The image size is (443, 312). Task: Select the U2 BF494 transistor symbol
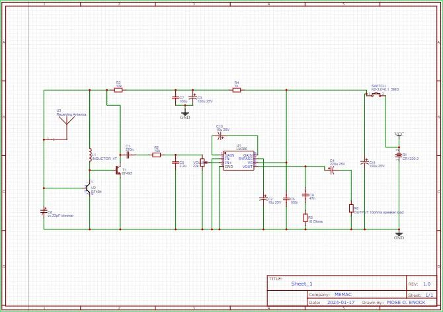pyautogui.click(x=87, y=188)
